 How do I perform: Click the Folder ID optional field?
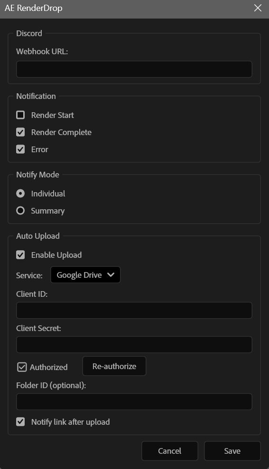click(x=134, y=402)
